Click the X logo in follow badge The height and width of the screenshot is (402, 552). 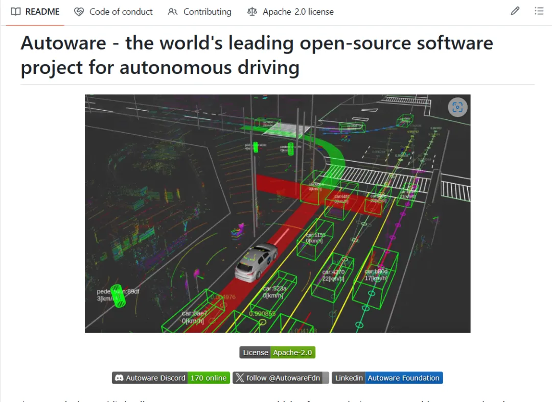(x=240, y=378)
